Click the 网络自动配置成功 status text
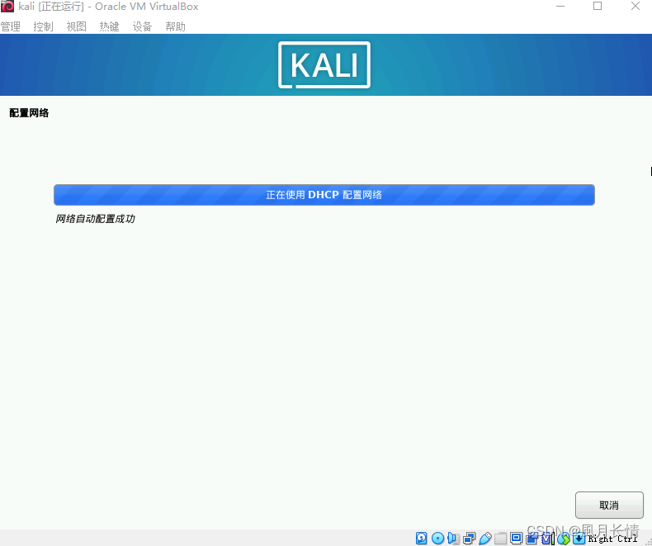The width and height of the screenshot is (652, 546). point(95,219)
